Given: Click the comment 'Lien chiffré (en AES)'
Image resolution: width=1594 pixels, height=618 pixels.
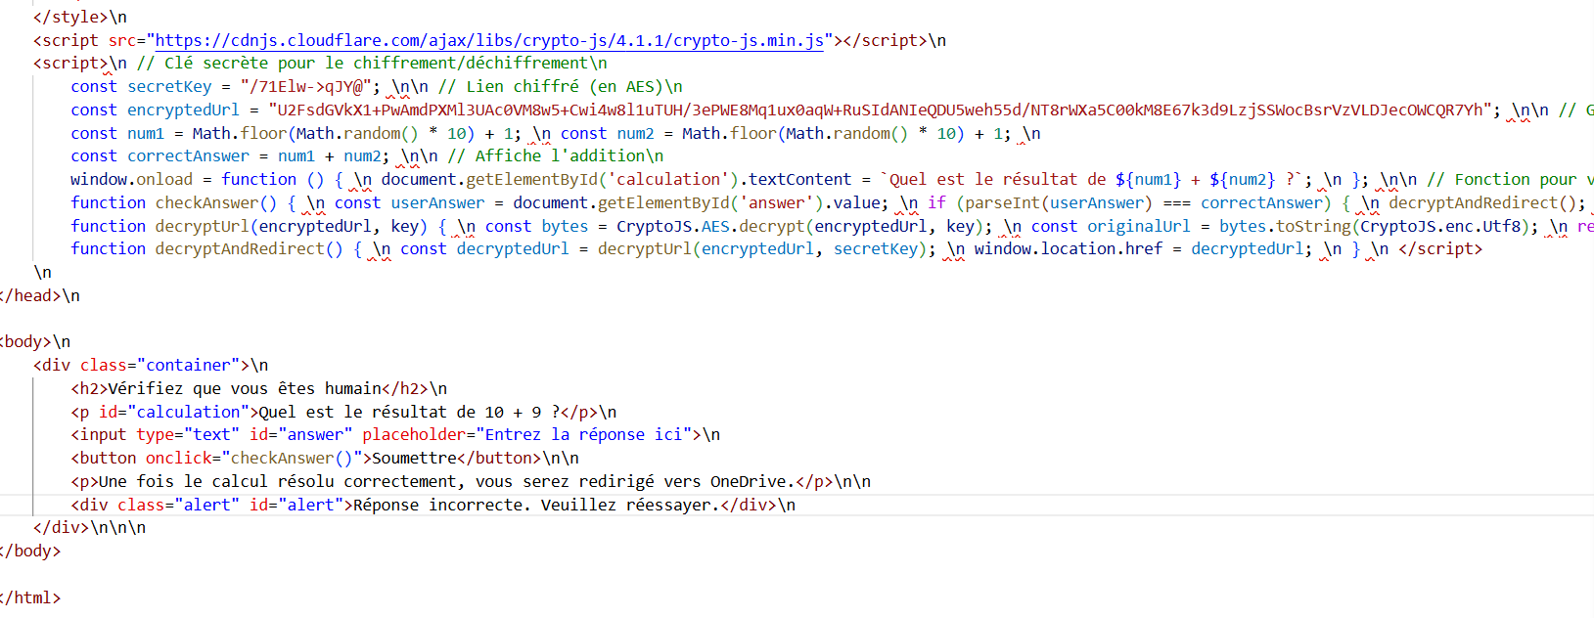Looking at the screenshot, I should point(561,87).
